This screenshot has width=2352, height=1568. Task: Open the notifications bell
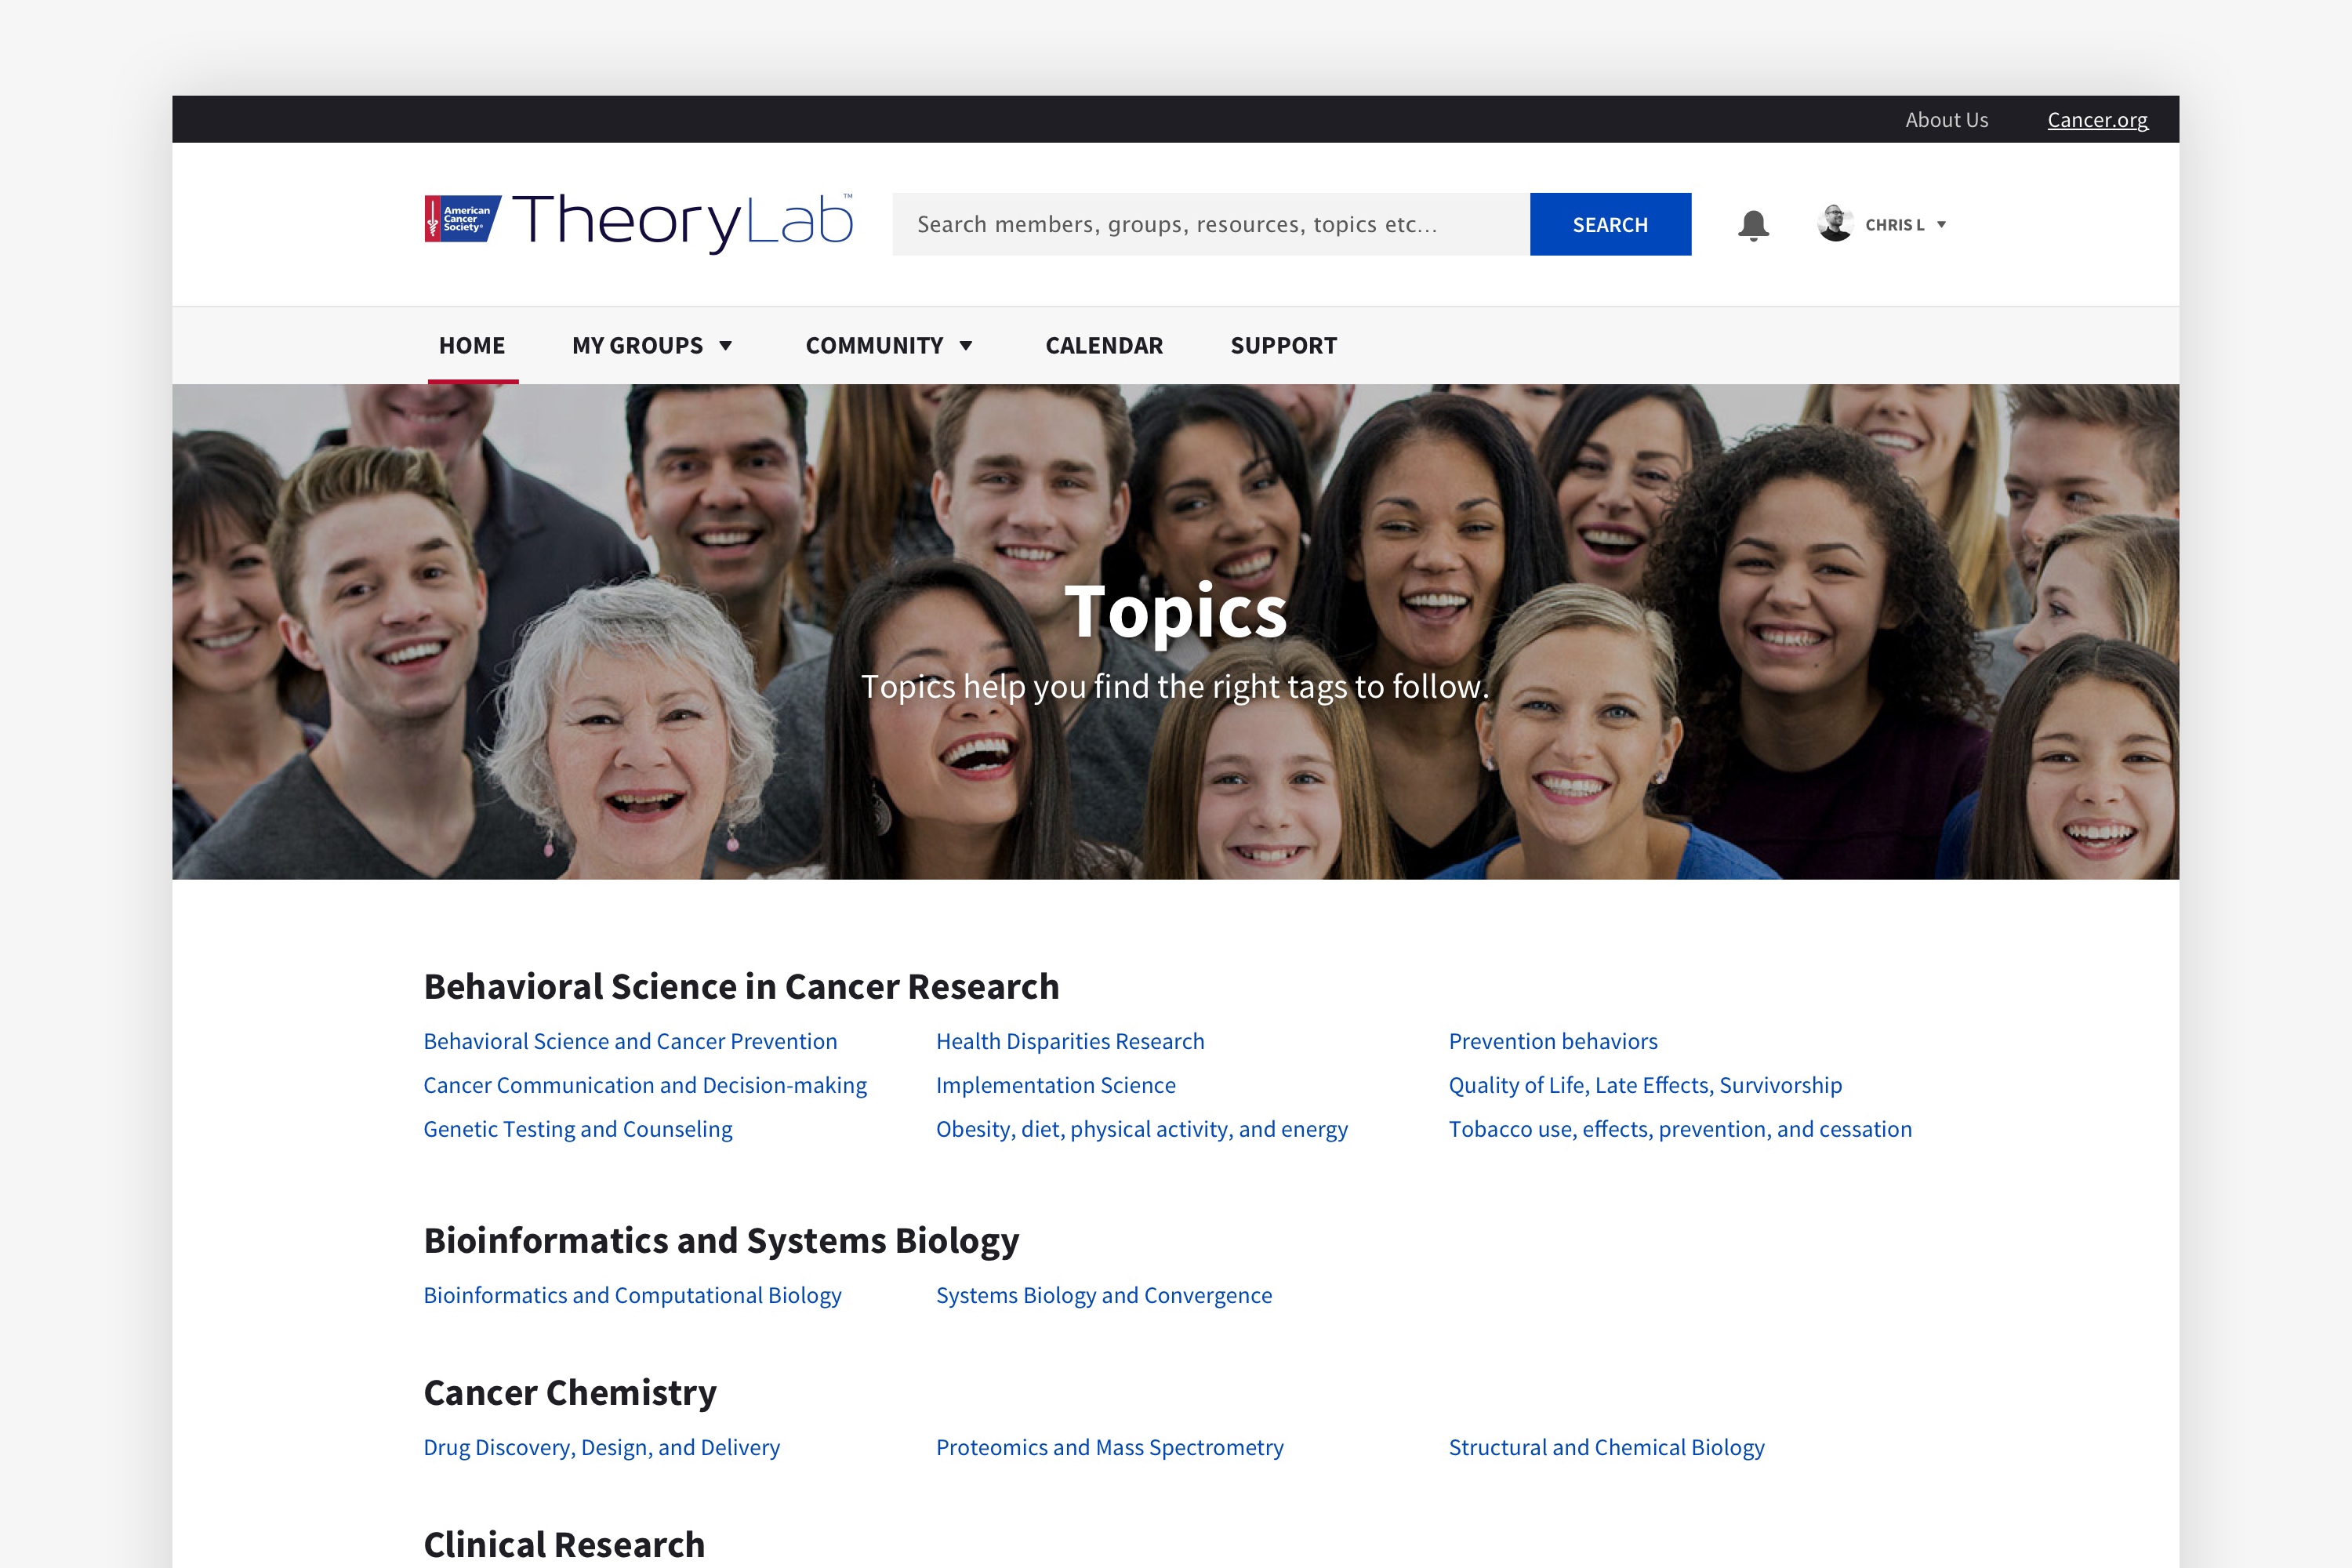point(1753,225)
